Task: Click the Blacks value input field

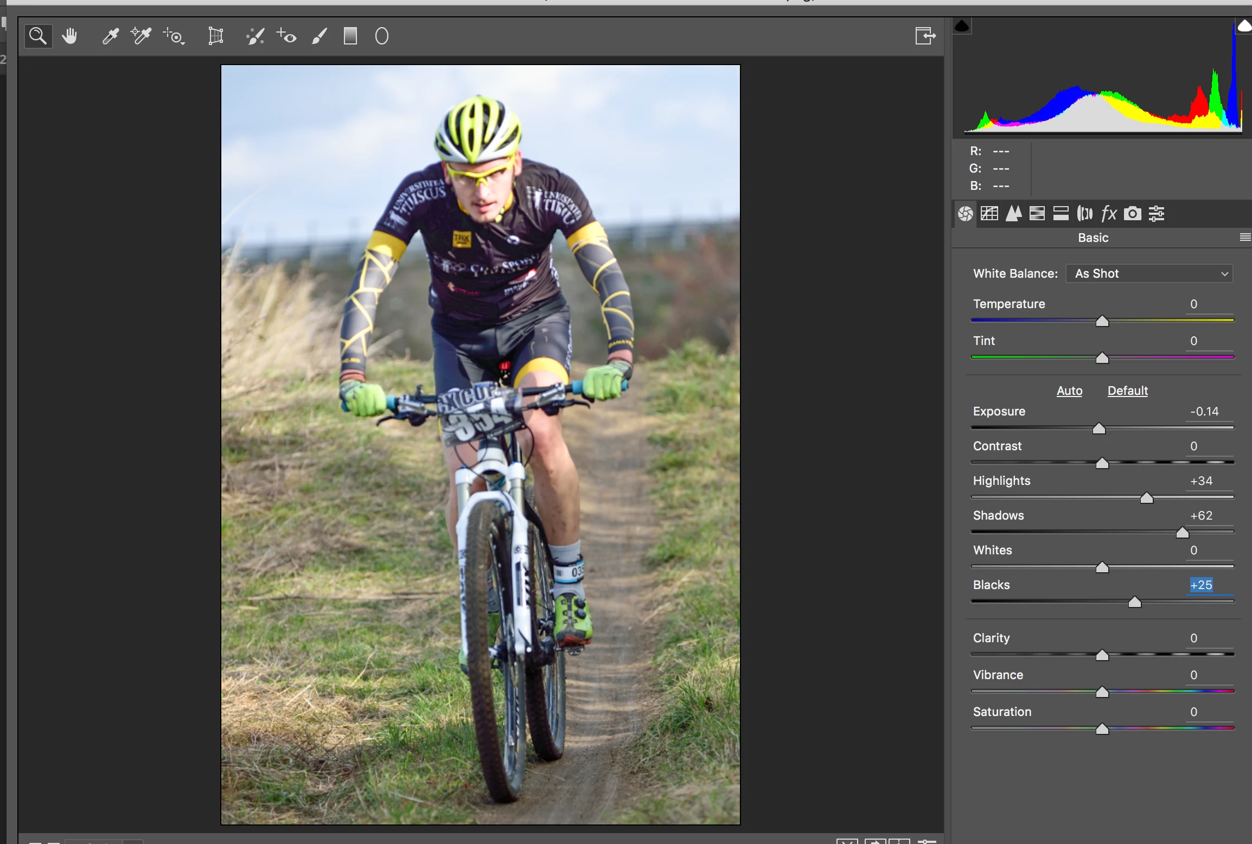Action: [x=1201, y=585]
